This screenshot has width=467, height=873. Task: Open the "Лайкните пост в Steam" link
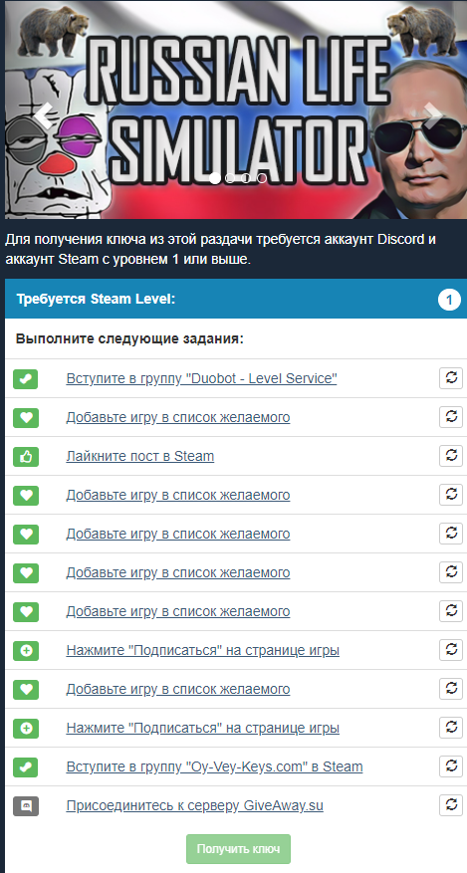pyautogui.click(x=139, y=457)
